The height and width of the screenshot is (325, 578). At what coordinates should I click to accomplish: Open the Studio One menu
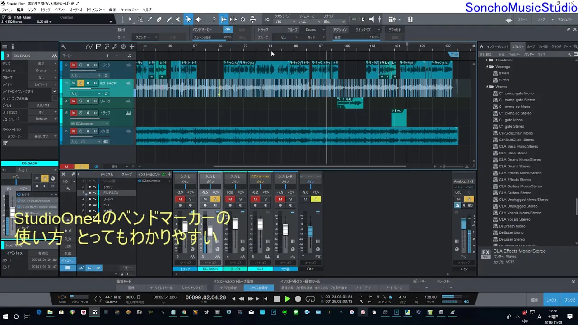[129, 9]
